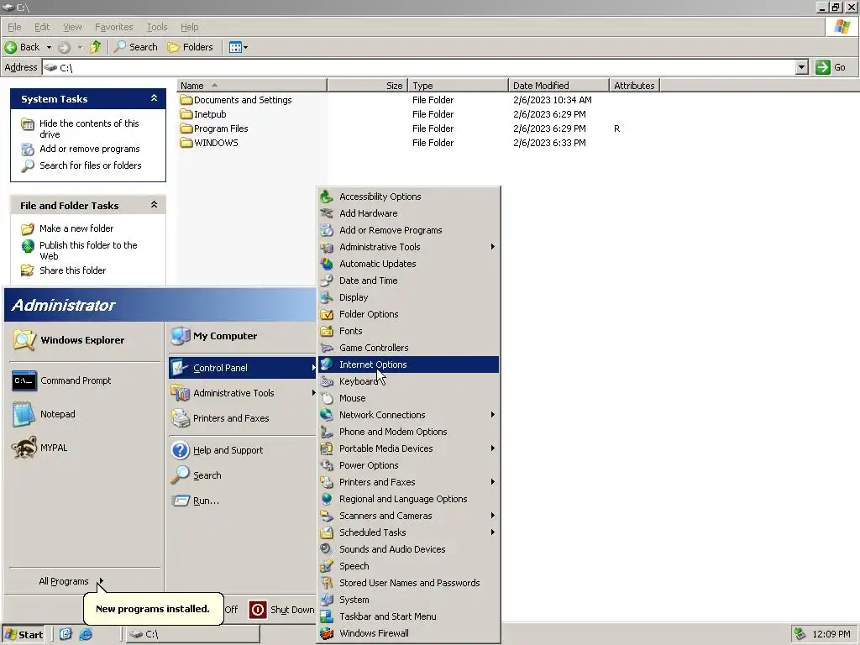The image size is (860, 645).
Task: Open Date and Time settings
Action: pyautogui.click(x=409, y=281)
